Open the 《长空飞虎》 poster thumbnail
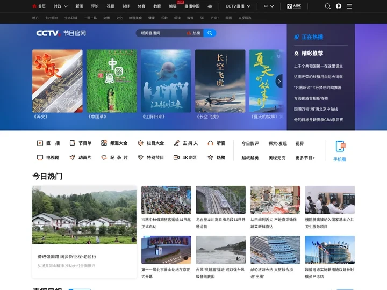 click(x=220, y=81)
